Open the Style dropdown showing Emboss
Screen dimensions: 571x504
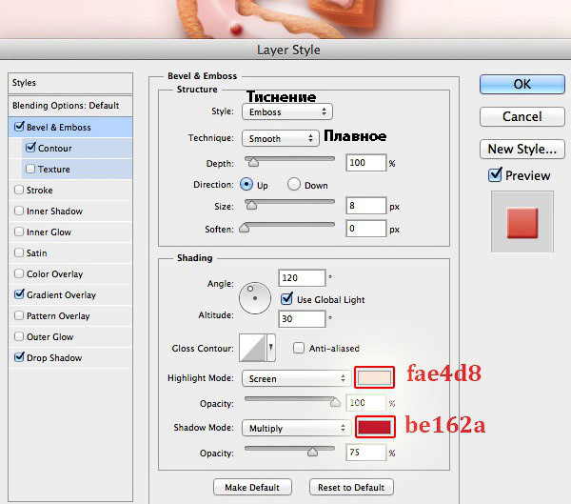pos(287,111)
